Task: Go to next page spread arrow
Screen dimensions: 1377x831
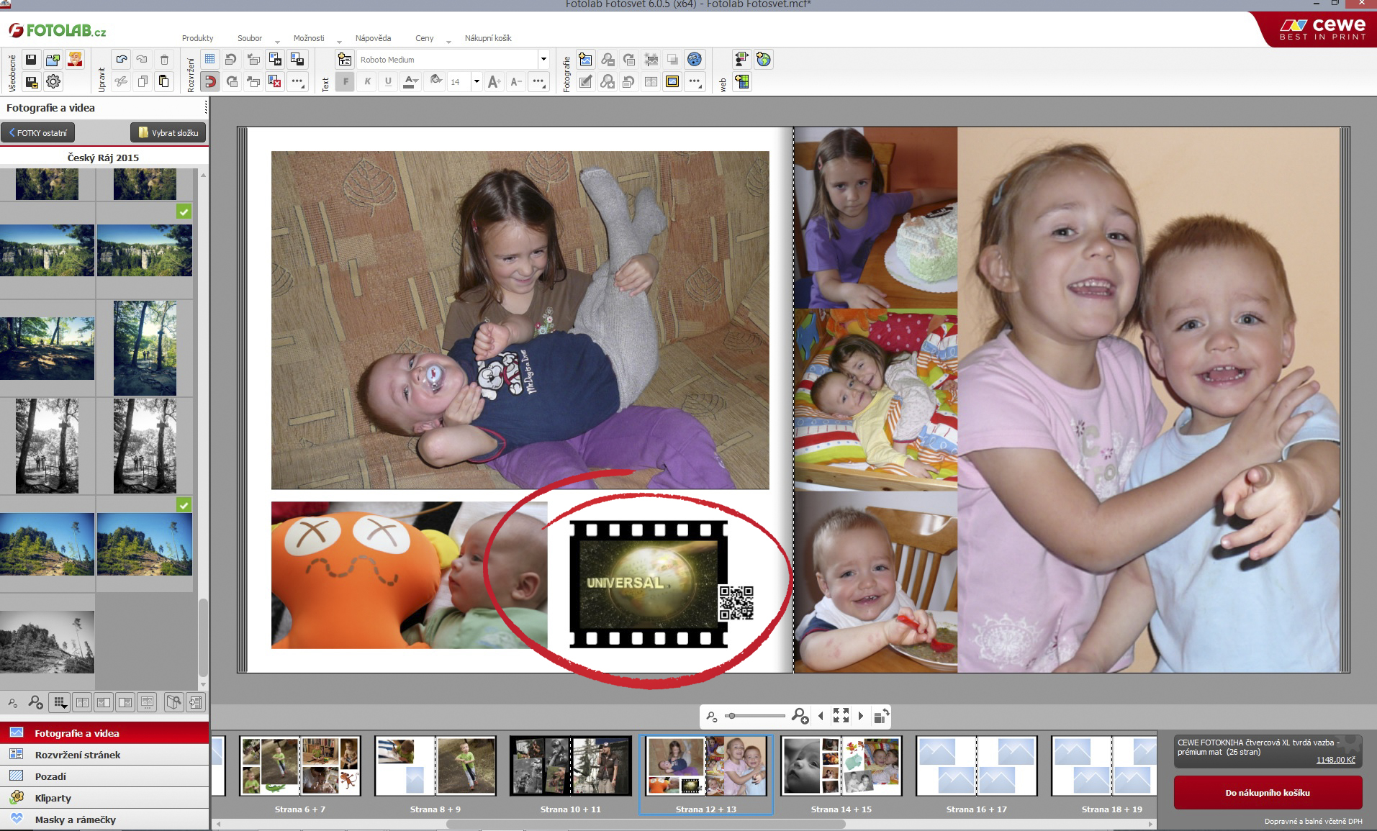Action: click(861, 716)
